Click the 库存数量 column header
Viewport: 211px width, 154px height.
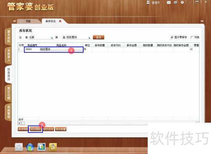[x=100, y=45]
